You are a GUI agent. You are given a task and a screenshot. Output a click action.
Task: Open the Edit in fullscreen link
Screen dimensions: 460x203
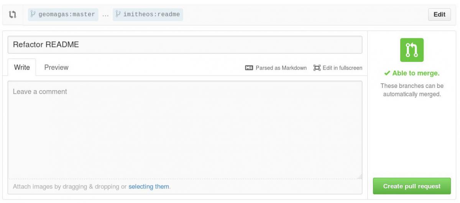pos(342,68)
